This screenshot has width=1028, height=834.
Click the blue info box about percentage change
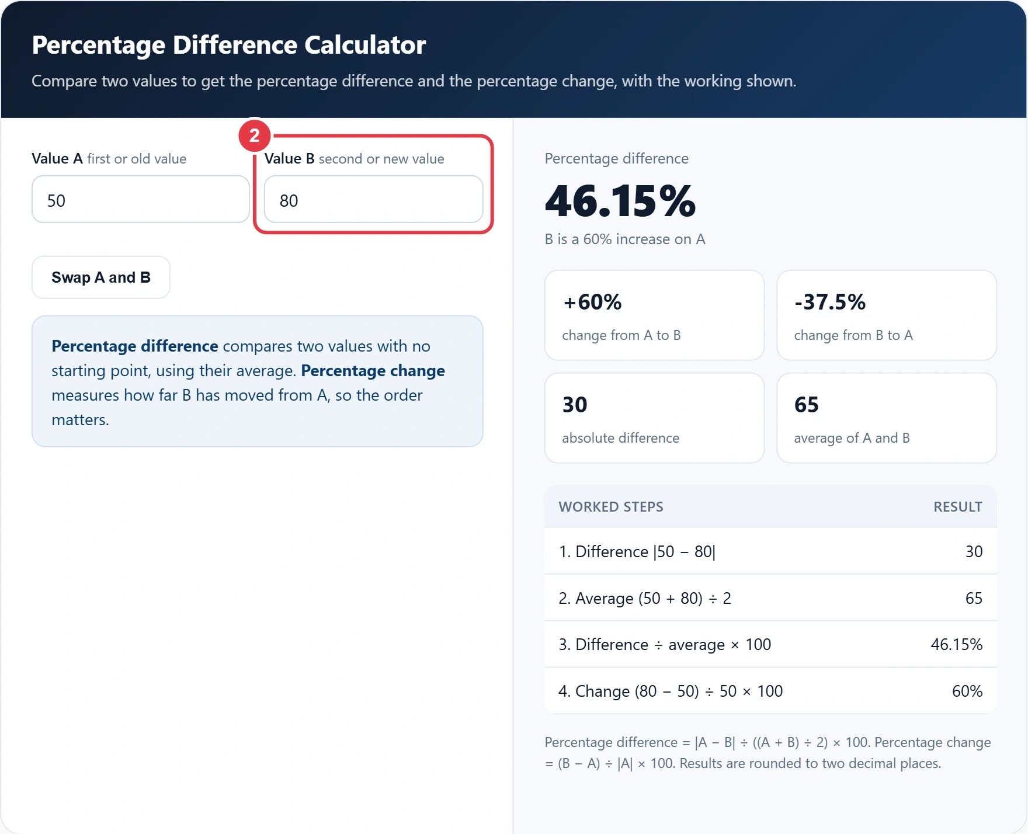(x=258, y=381)
